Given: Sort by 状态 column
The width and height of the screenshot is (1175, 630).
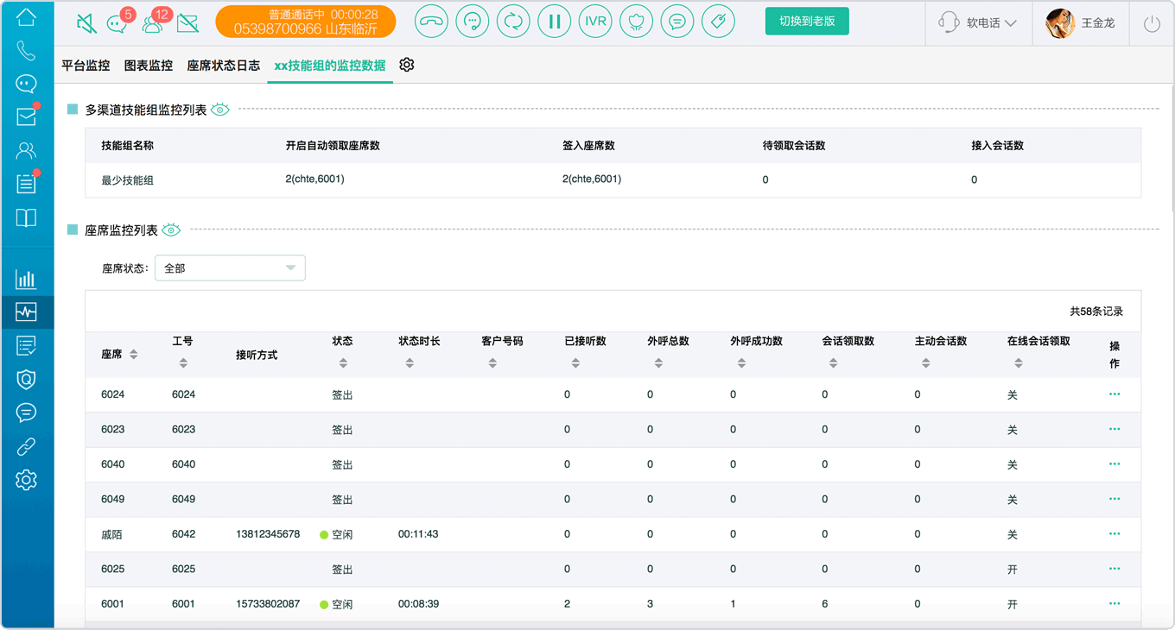Looking at the screenshot, I should click(x=343, y=364).
